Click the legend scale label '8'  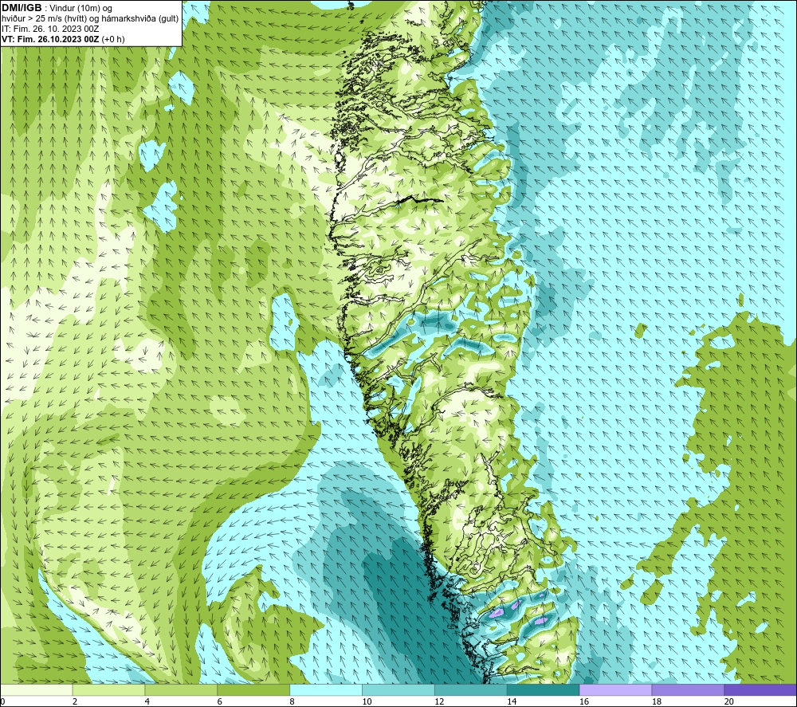pos(292,701)
